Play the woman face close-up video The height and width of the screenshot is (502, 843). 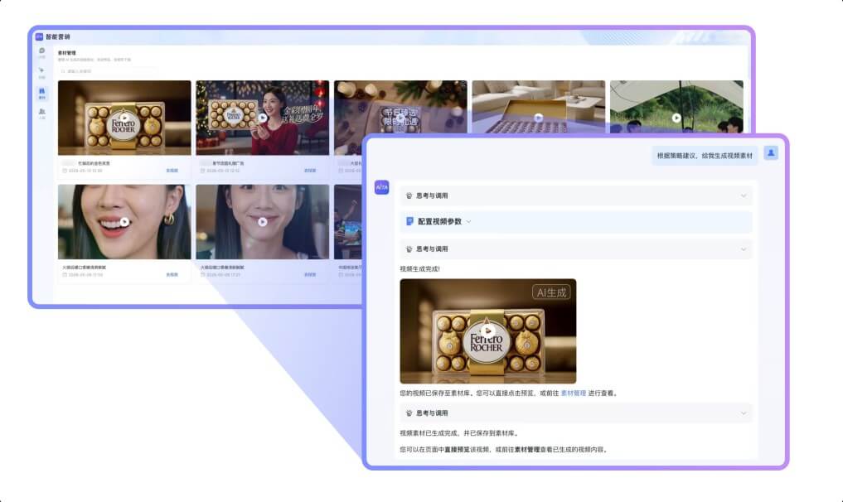263,222
